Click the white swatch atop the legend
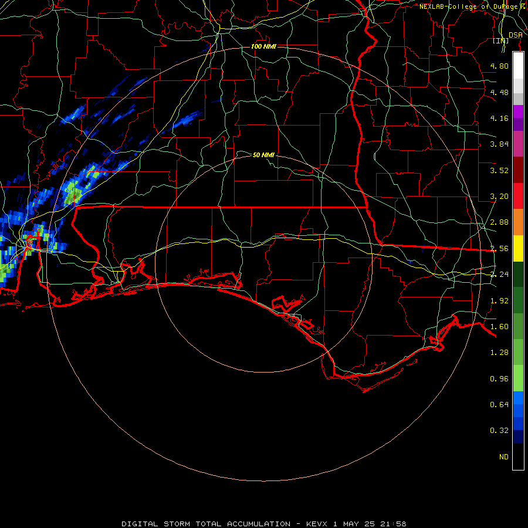 coord(518,65)
